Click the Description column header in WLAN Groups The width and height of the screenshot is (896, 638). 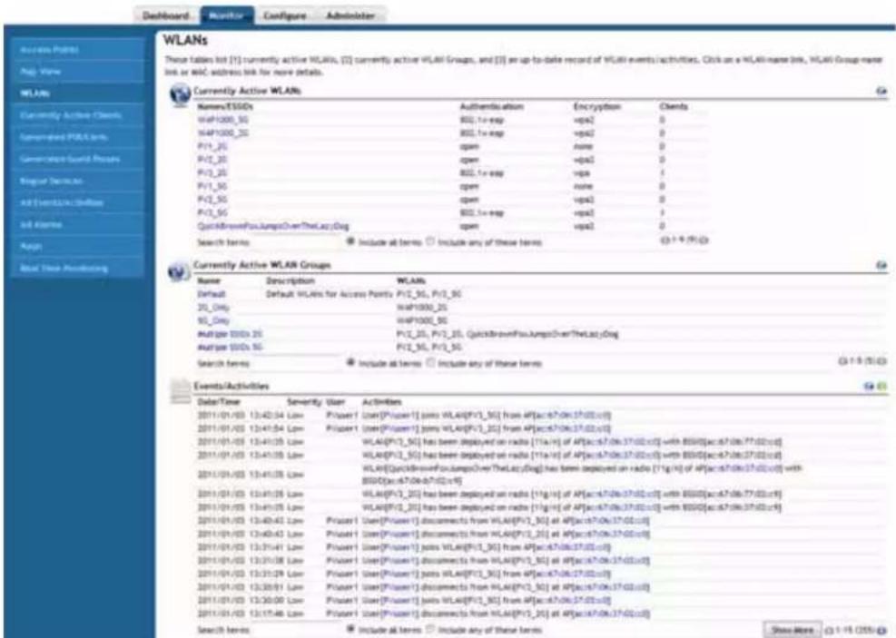point(290,281)
